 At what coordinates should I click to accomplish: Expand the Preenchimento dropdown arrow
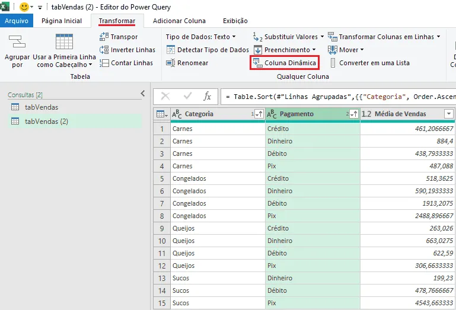(314, 50)
